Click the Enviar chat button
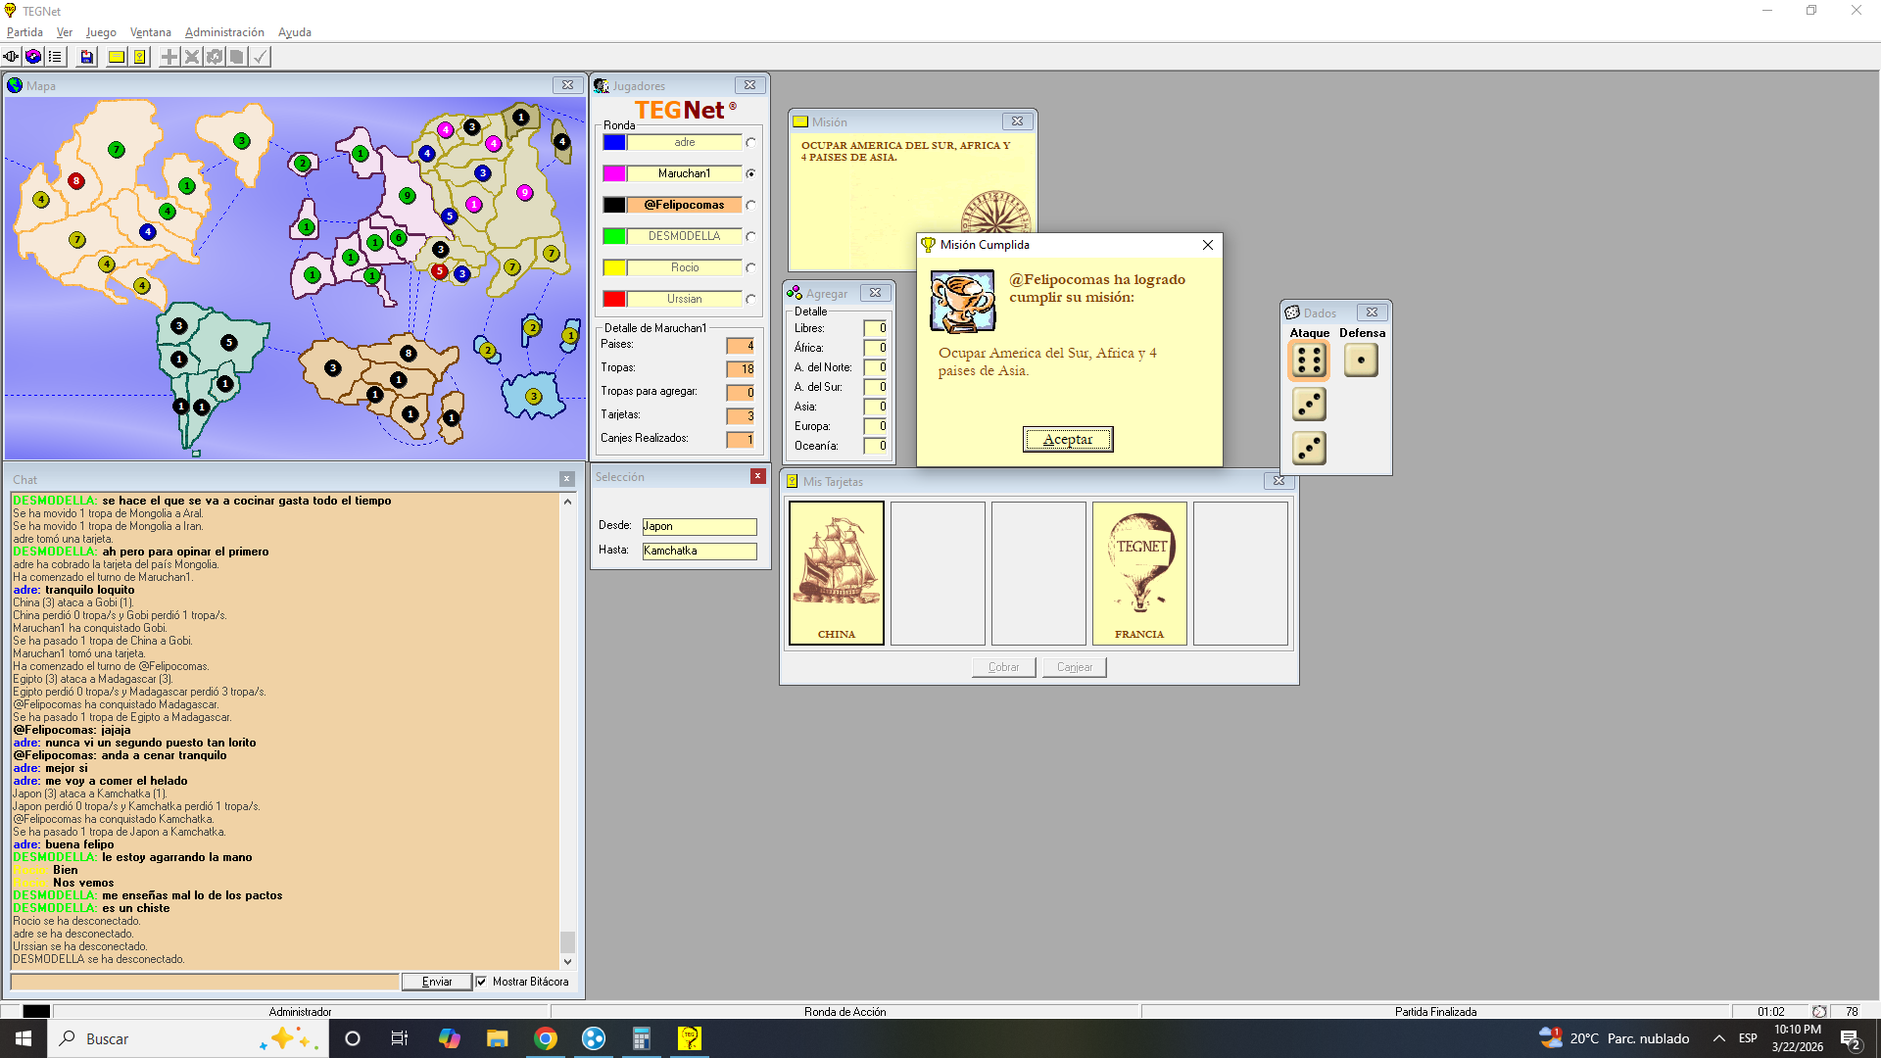This screenshot has height=1058, width=1881. 437,982
